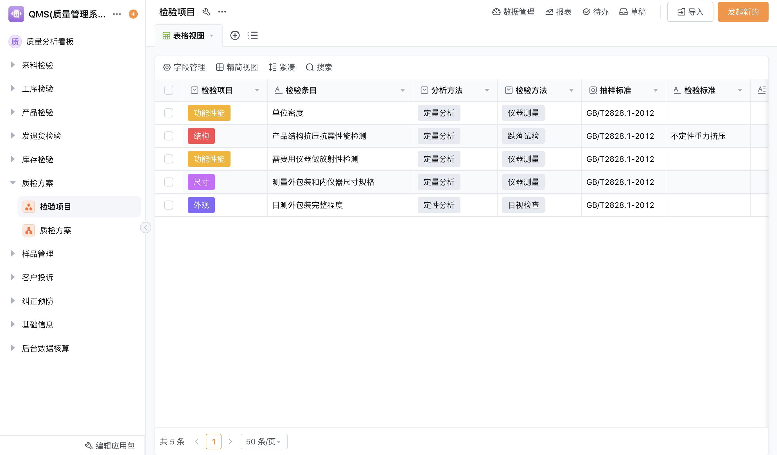The width and height of the screenshot is (777, 455).
Task: Click the 发起新的 button
Action: pos(743,12)
